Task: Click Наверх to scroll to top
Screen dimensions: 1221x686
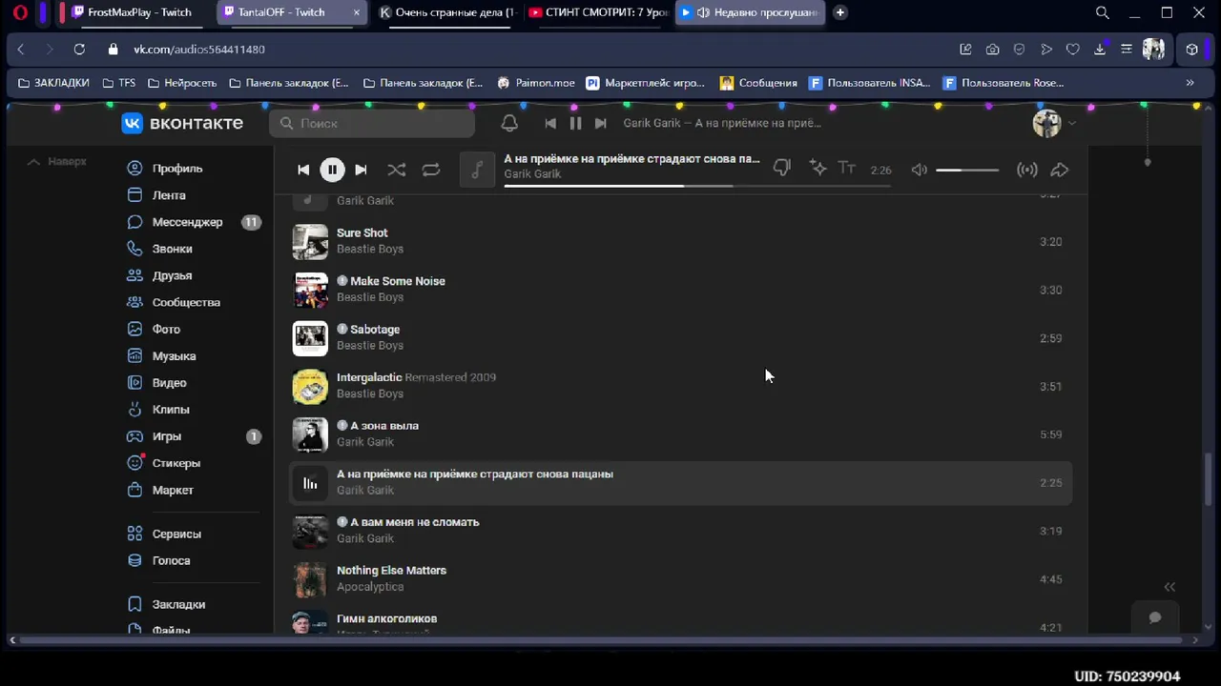Action: [56, 162]
